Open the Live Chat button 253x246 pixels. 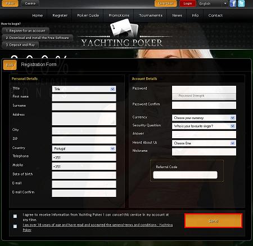click(165, 3)
